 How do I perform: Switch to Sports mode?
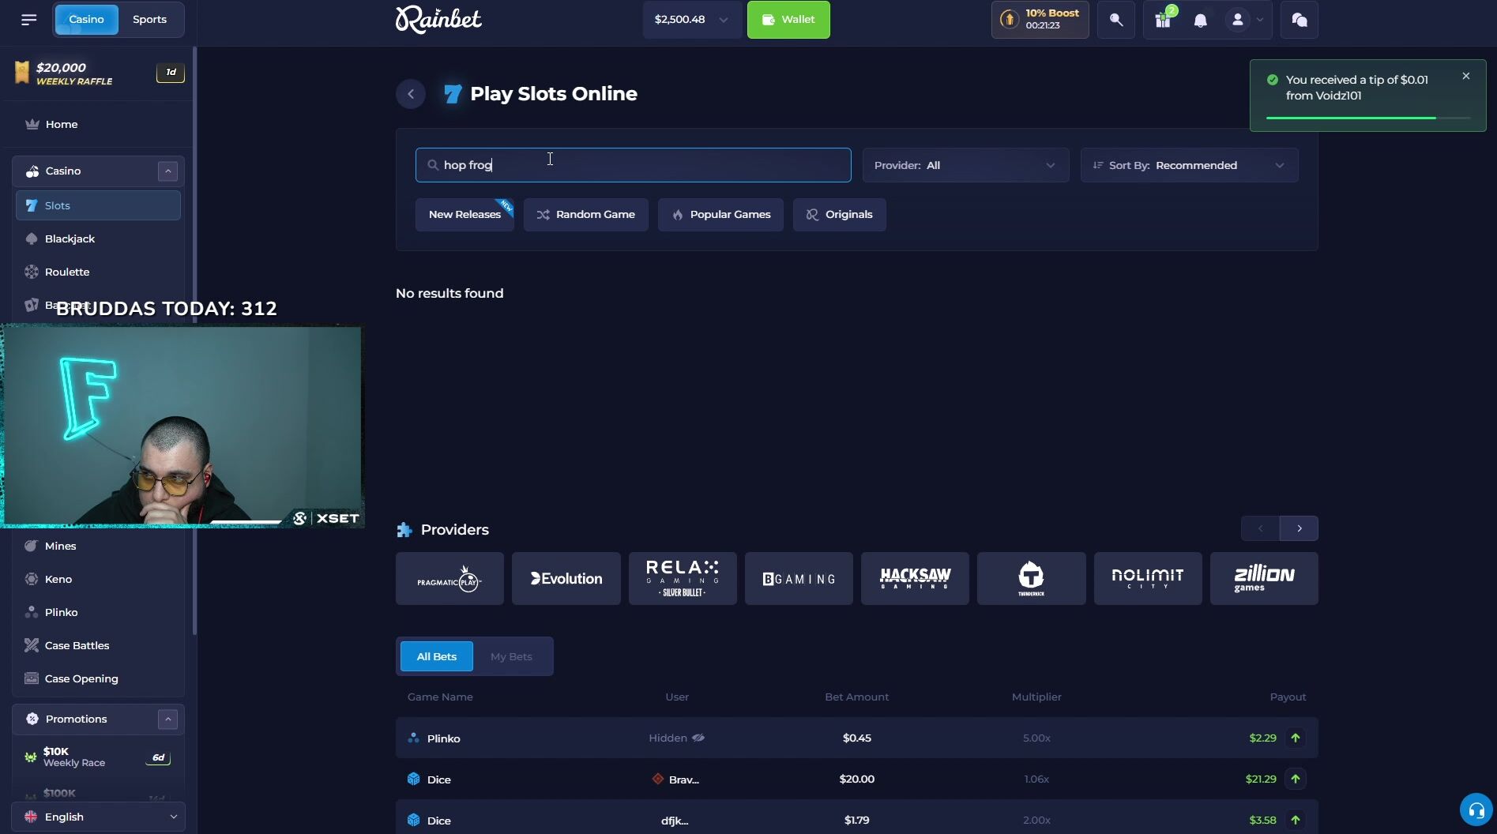click(150, 20)
